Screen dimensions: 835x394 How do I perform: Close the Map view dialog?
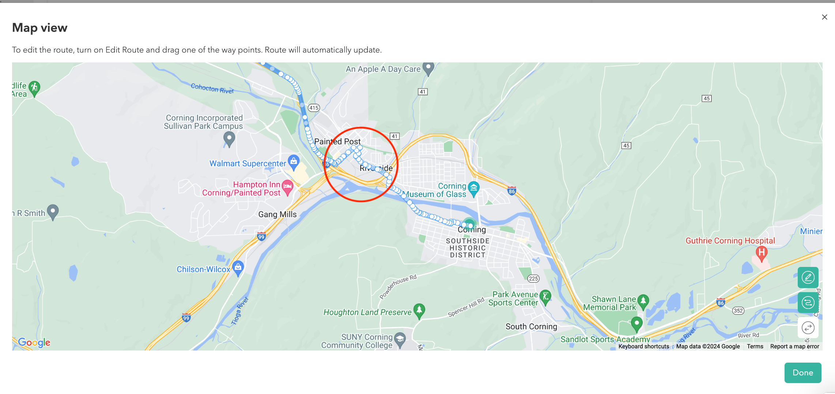[824, 17]
